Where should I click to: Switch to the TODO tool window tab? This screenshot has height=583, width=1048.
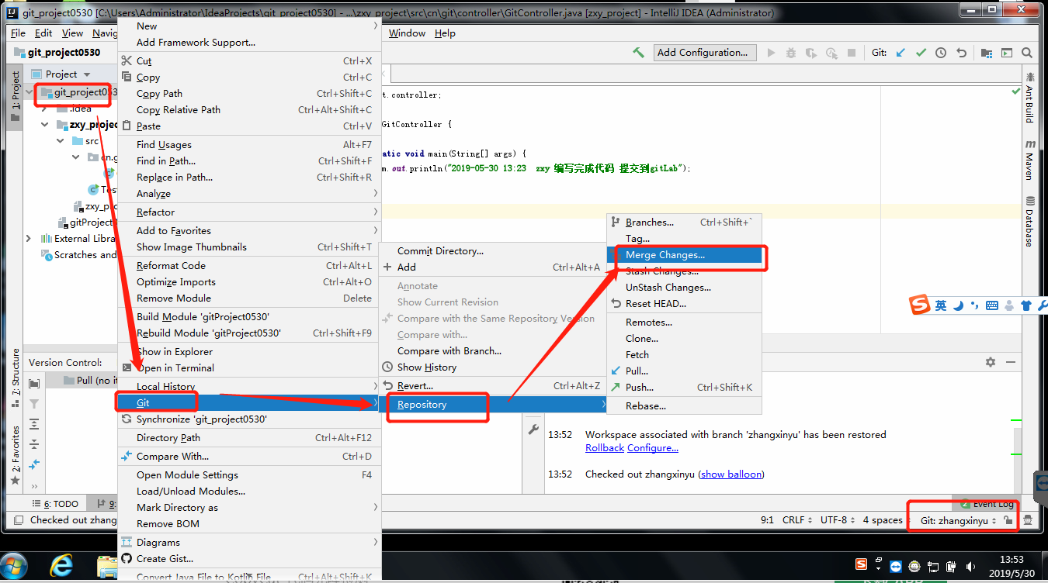coord(55,504)
